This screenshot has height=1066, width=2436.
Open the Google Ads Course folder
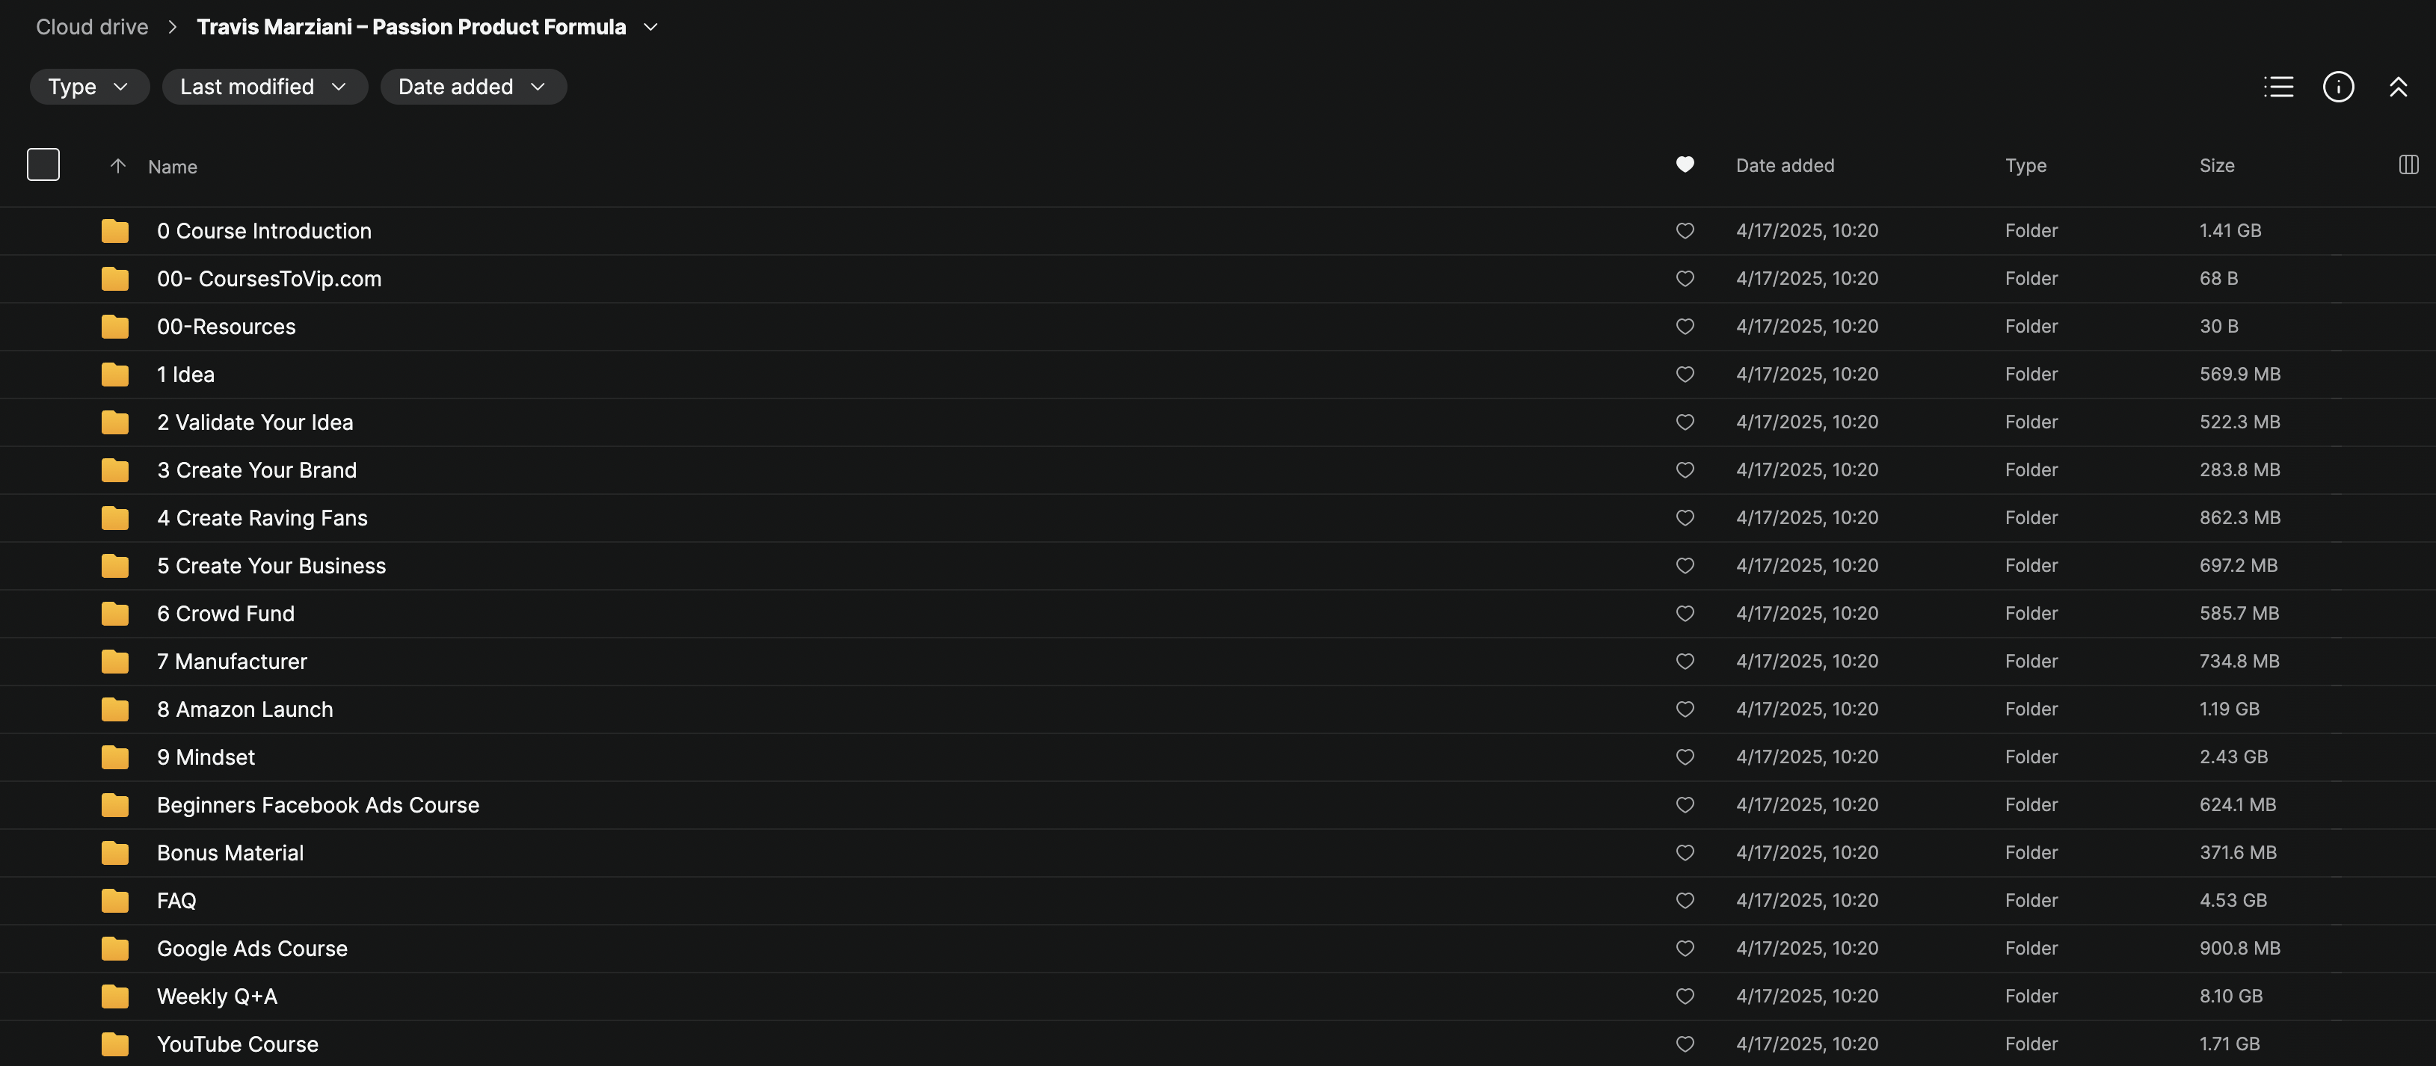[251, 949]
